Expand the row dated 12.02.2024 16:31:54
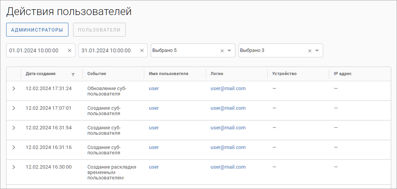The width and height of the screenshot is (397, 189). [14, 128]
